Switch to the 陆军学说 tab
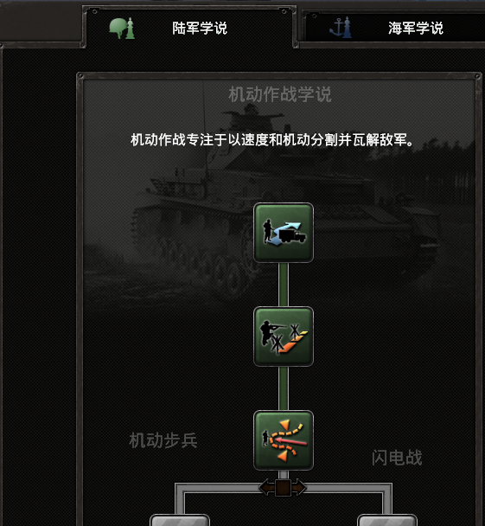The image size is (485, 526). pyautogui.click(x=189, y=27)
